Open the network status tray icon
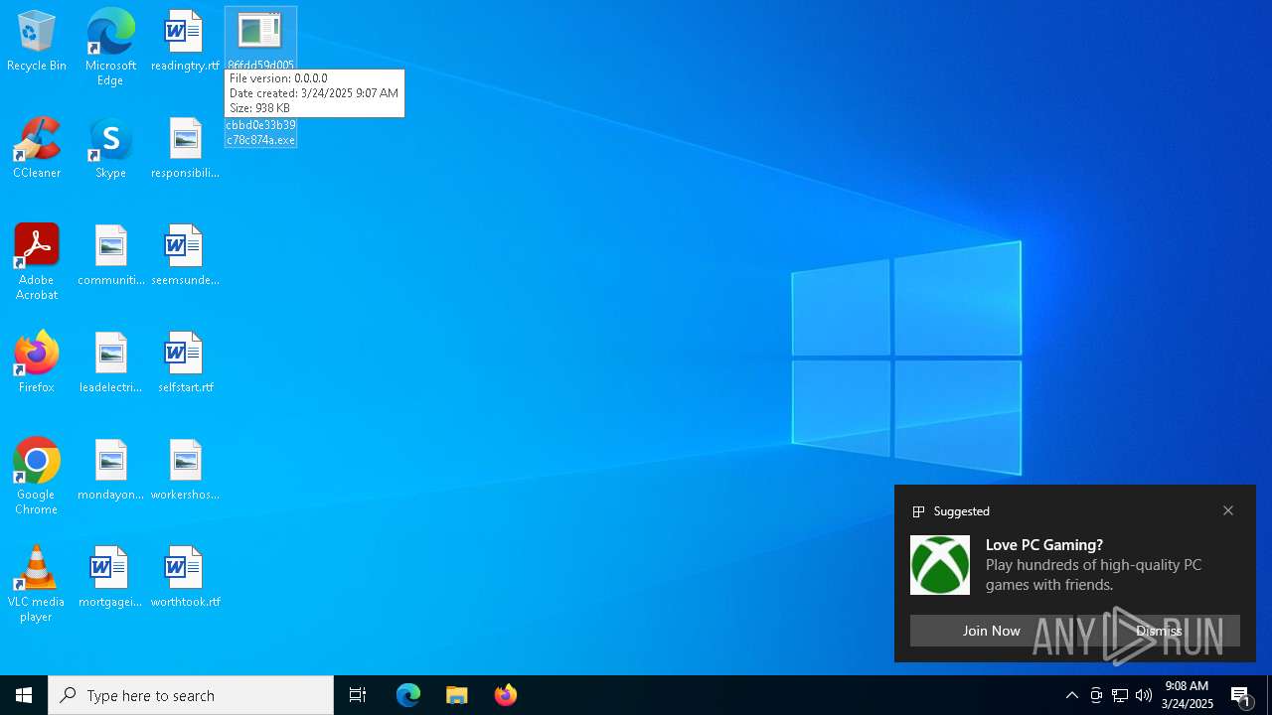Viewport: 1272px width, 715px height. coord(1120,695)
